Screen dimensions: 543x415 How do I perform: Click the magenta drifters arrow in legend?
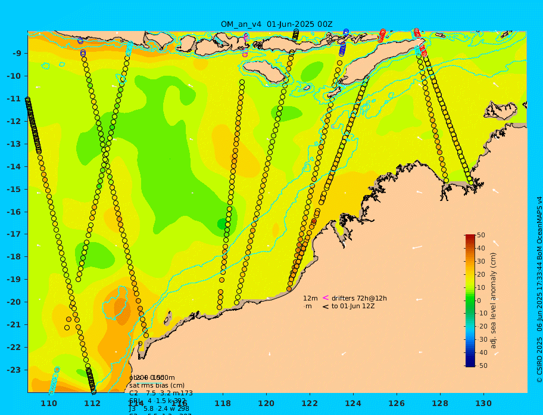pyautogui.click(x=326, y=298)
